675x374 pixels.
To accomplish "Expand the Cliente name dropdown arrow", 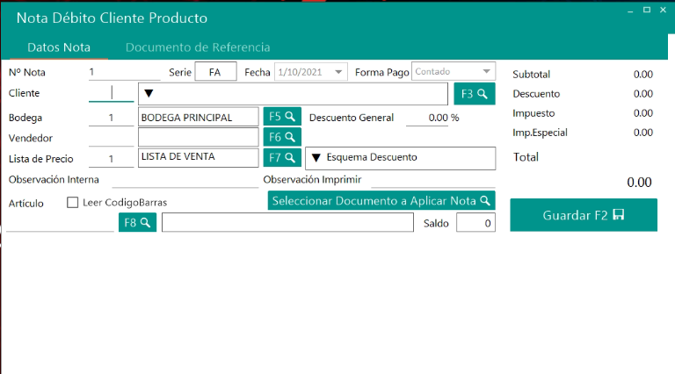I will tap(149, 94).
